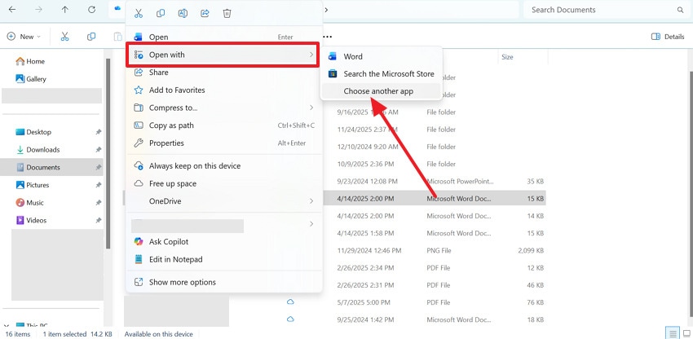Switch to large thumbnails view icon
This screenshot has height=339, width=693.
click(686, 333)
